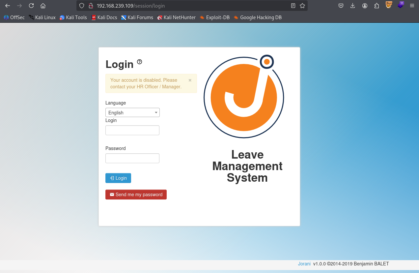This screenshot has height=273, width=419.
Task: Open the extensions puzzle icon
Action: coord(377,6)
